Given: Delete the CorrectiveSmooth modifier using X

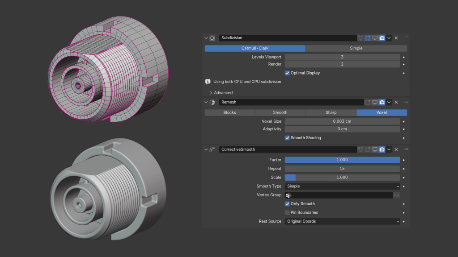Looking at the screenshot, I should [396, 149].
